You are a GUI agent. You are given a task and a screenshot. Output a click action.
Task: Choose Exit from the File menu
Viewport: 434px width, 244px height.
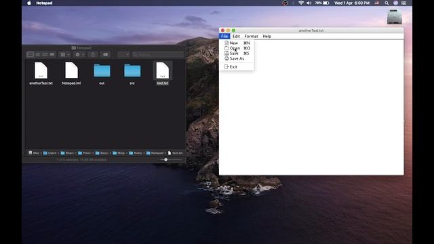pyautogui.click(x=237, y=66)
